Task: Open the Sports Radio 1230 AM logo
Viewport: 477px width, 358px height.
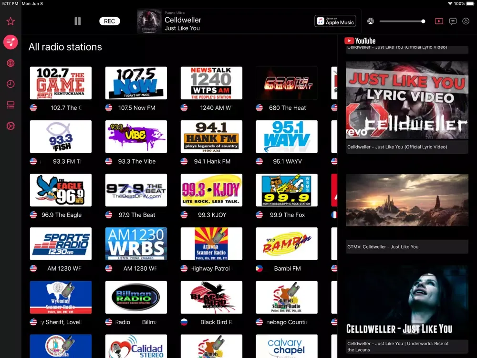Action: 61,243
